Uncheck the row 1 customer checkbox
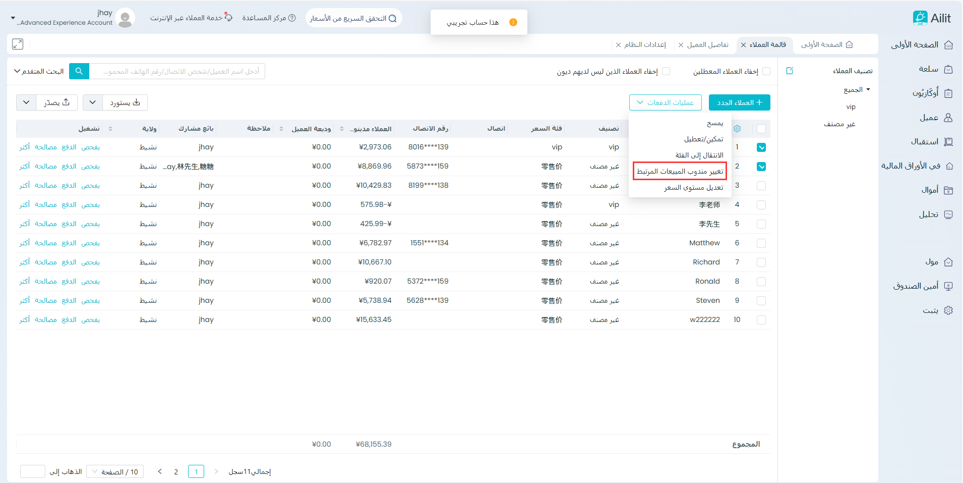The image size is (963, 483). pos(761,147)
